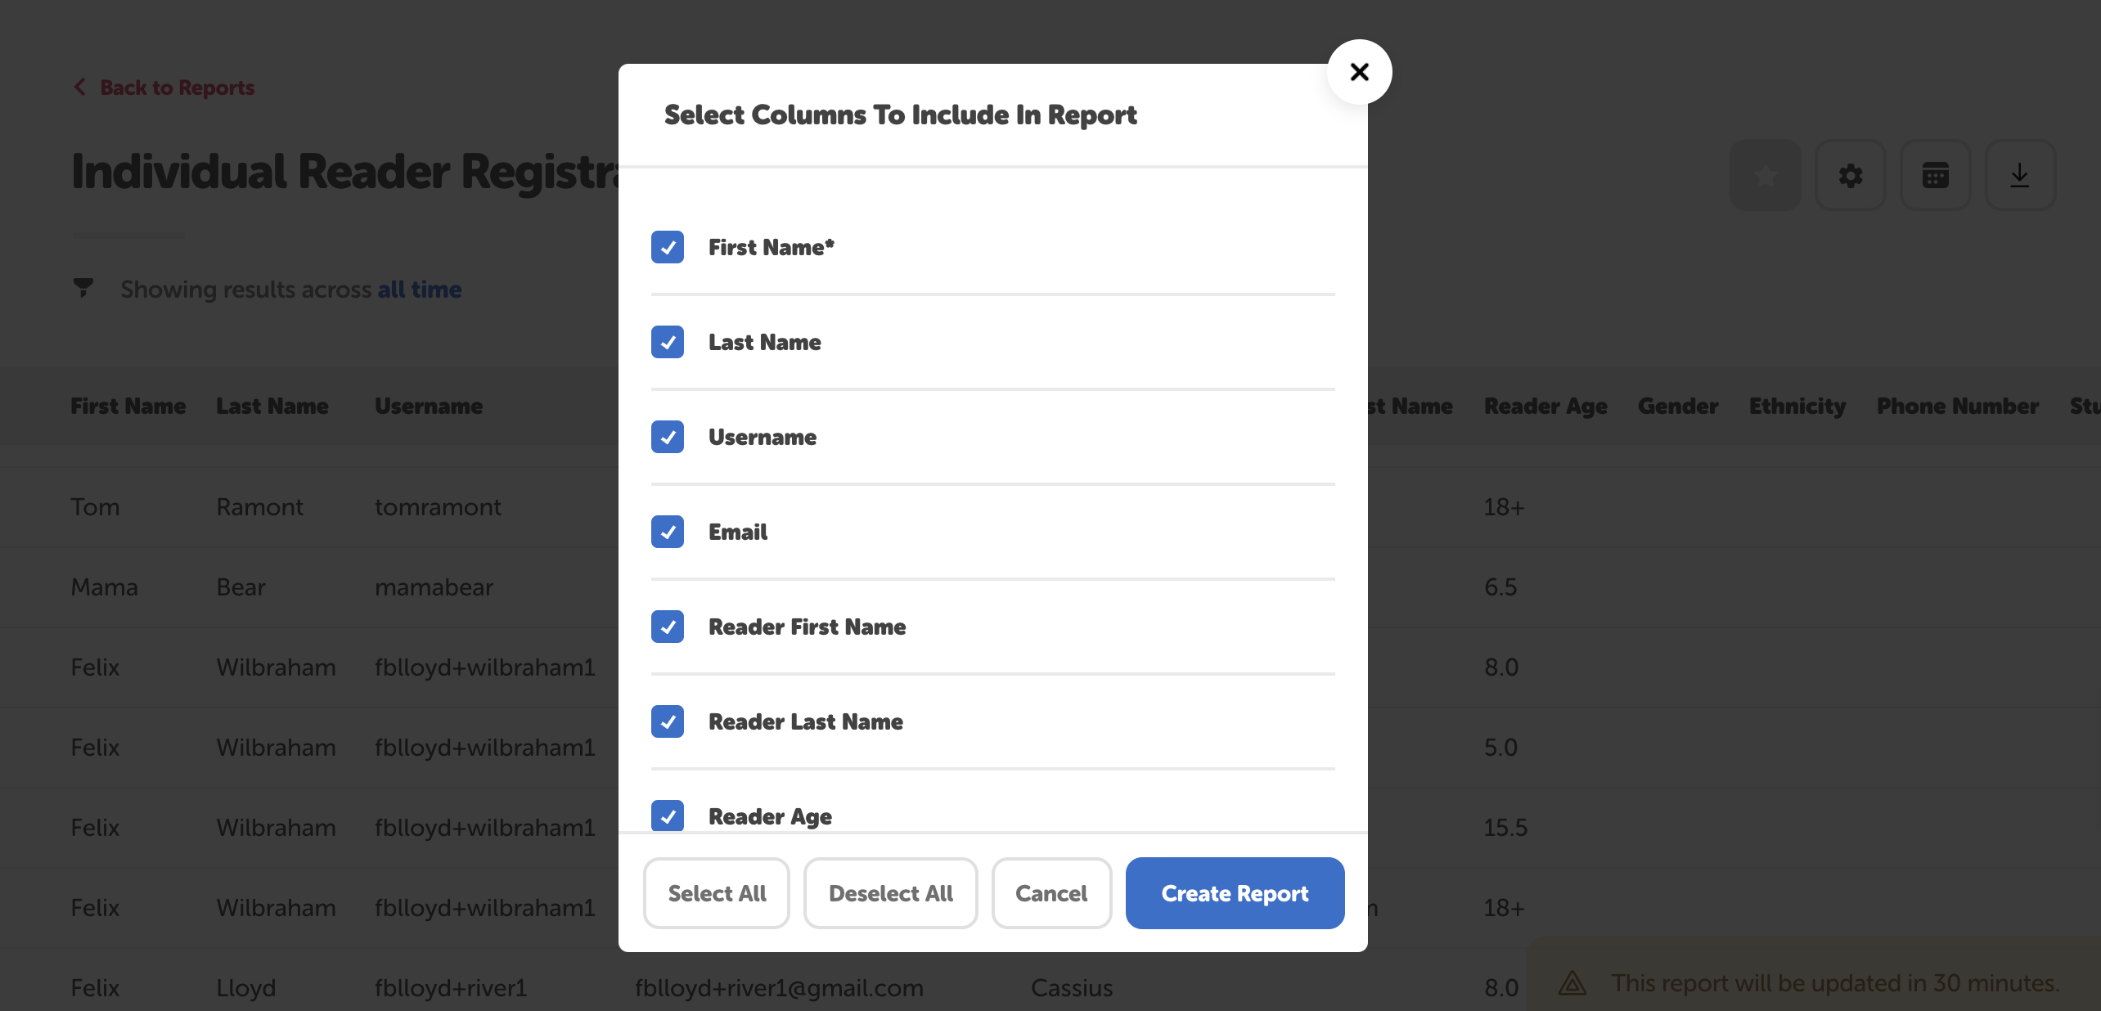The width and height of the screenshot is (2101, 1011).
Task: Deselect the Email checkbox
Action: pyautogui.click(x=668, y=532)
